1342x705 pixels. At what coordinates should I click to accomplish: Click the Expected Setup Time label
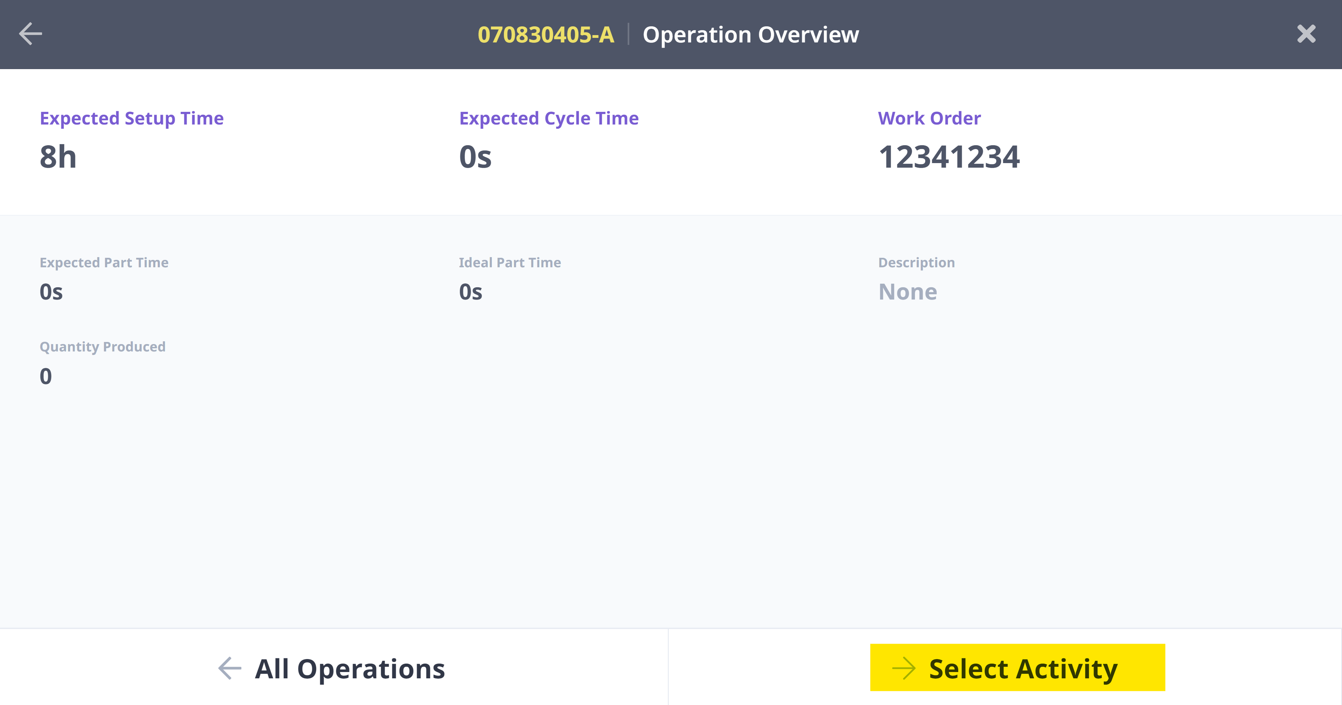click(x=132, y=118)
